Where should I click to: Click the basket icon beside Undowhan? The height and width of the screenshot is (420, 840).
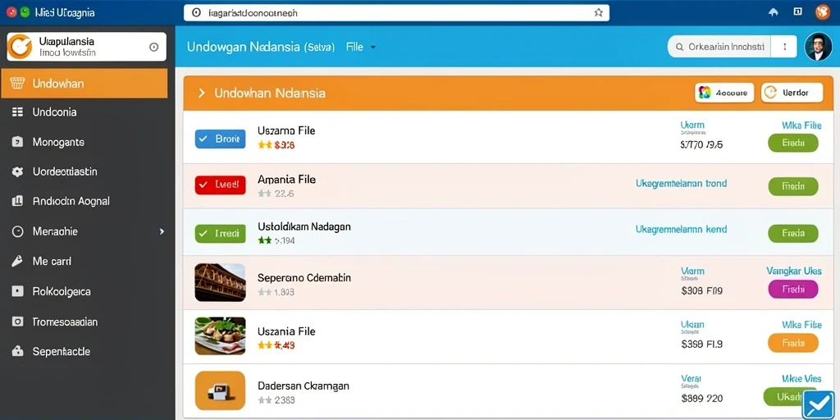(17, 84)
